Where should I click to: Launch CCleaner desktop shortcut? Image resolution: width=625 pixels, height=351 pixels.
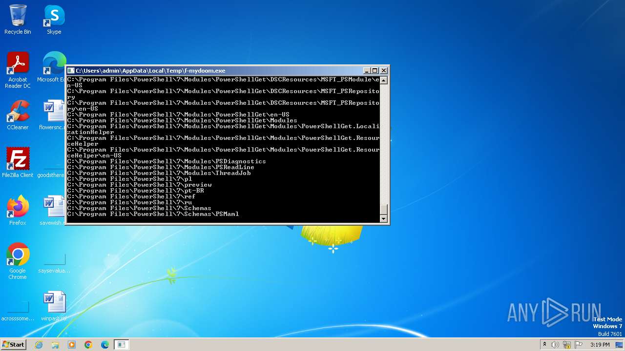tap(18, 115)
